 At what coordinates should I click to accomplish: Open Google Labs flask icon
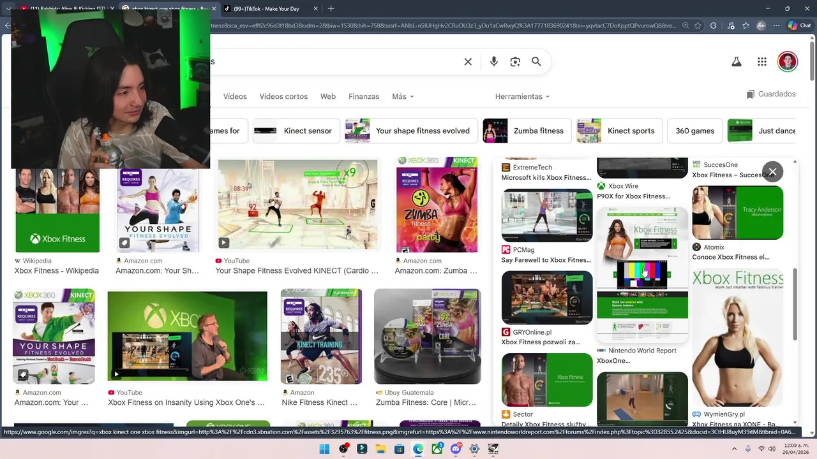736,62
